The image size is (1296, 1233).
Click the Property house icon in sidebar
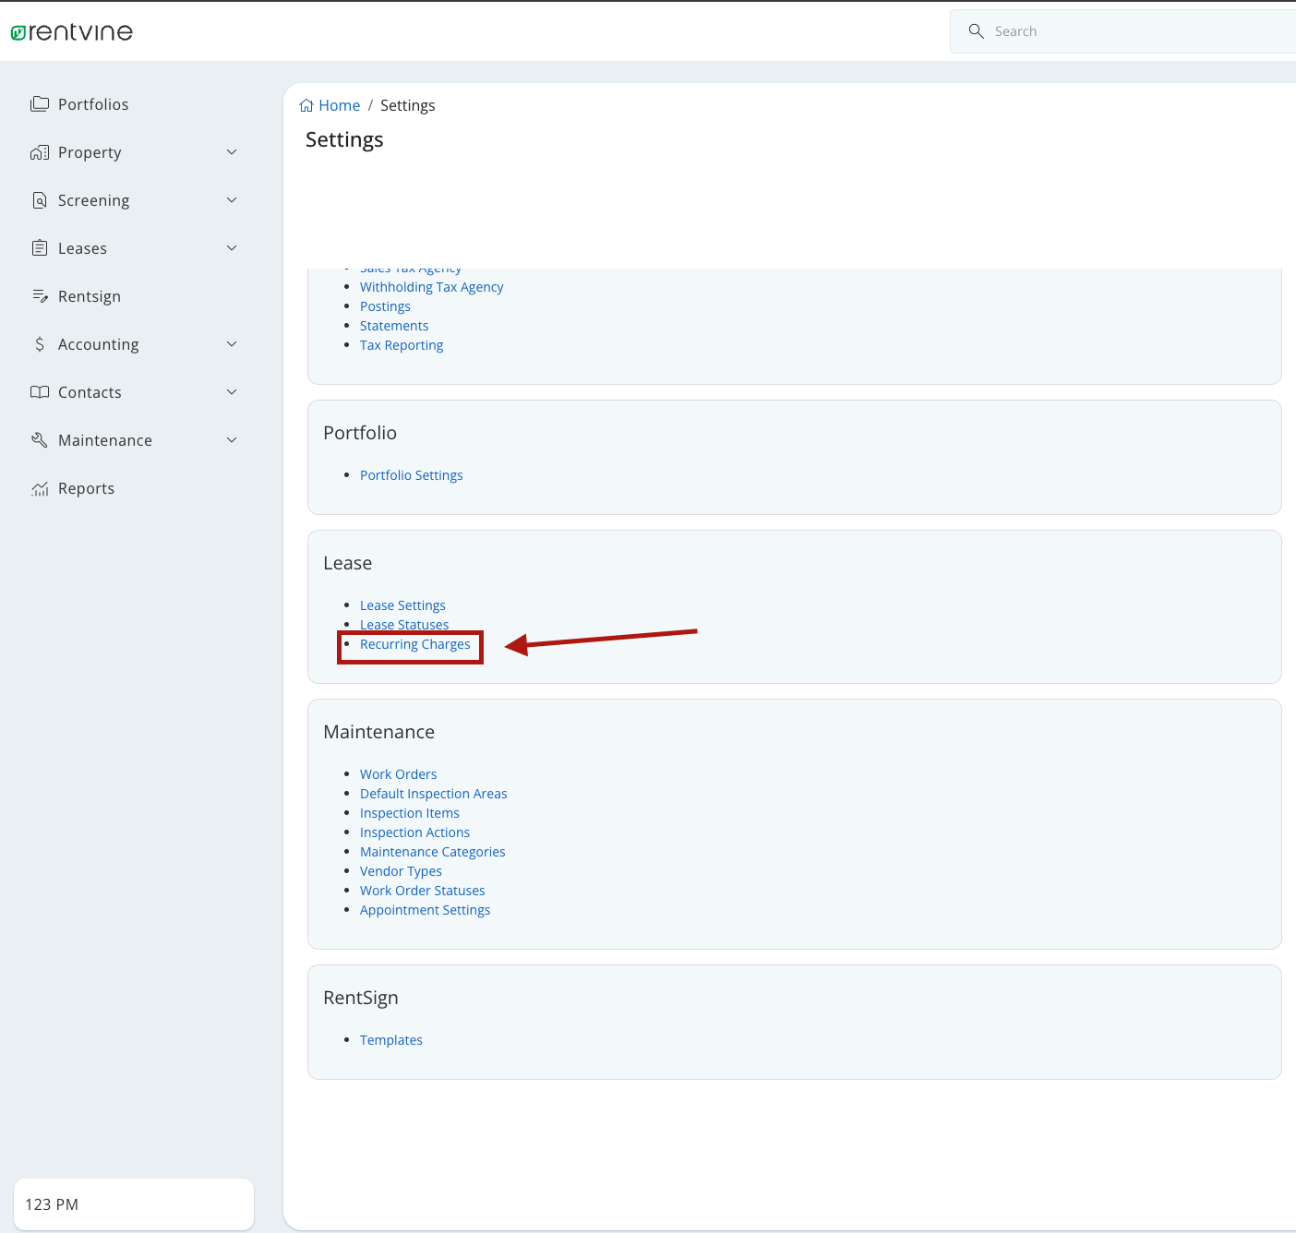coord(40,151)
